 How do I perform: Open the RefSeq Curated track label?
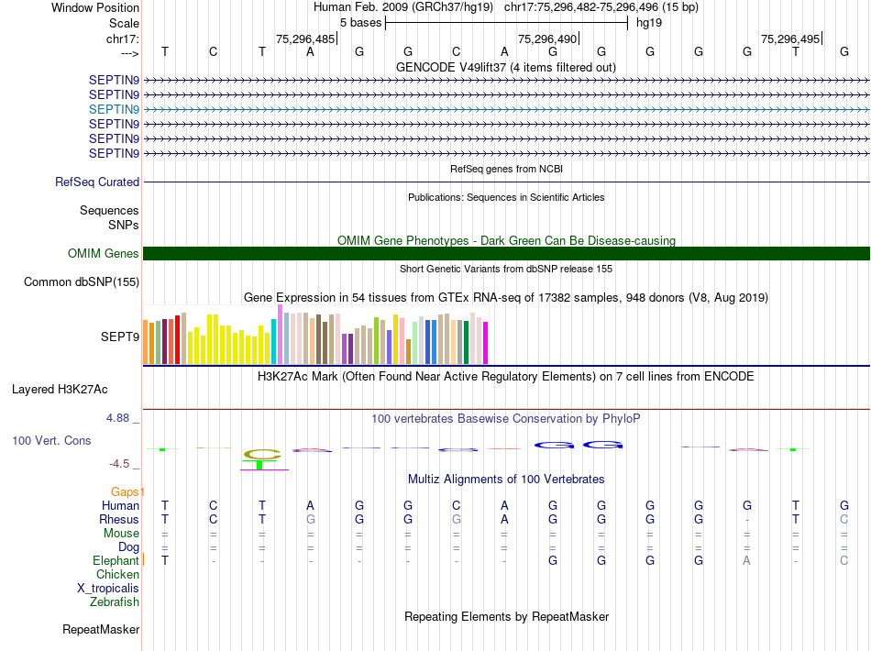click(x=97, y=182)
